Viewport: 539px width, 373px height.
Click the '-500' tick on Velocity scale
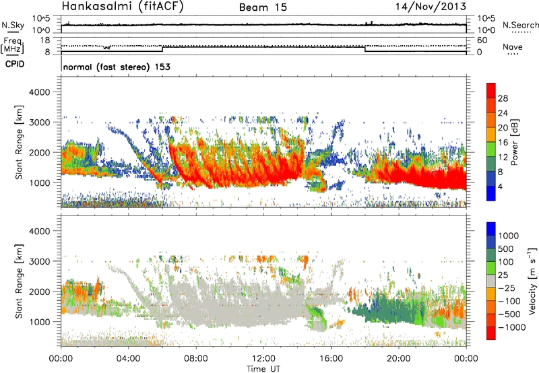(509, 314)
